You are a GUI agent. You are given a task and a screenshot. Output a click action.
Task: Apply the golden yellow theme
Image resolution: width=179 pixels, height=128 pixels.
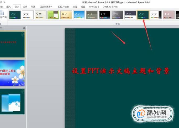(66, 15)
